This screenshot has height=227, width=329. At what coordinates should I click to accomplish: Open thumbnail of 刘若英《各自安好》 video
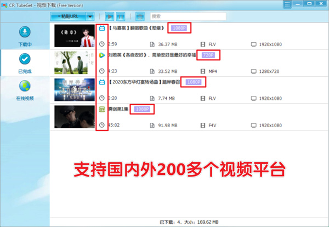pos(75,63)
